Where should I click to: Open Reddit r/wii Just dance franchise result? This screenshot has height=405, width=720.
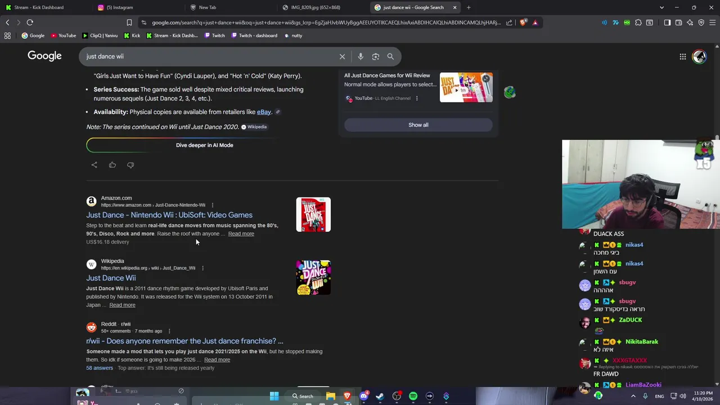(184, 341)
